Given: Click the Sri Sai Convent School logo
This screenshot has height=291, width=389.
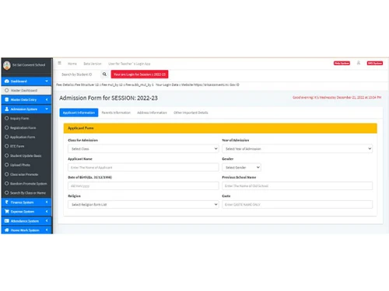Looking at the screenshot, I should point(7,65).
